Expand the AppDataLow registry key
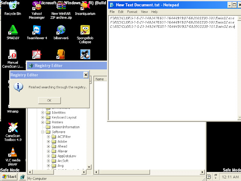The image size is (241, 181). (49, 156)
